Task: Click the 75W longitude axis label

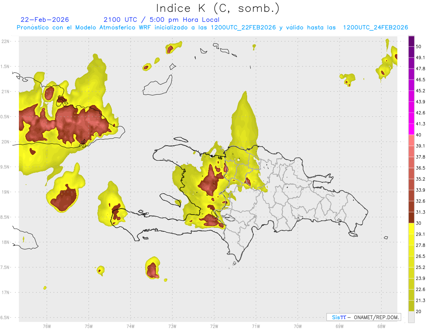Action: click(x=88, y=326)
